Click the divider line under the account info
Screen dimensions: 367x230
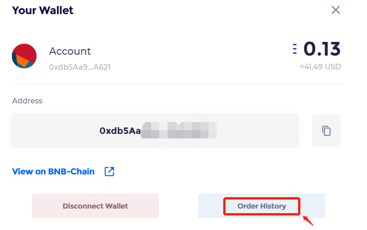click(x=178, y=84)
